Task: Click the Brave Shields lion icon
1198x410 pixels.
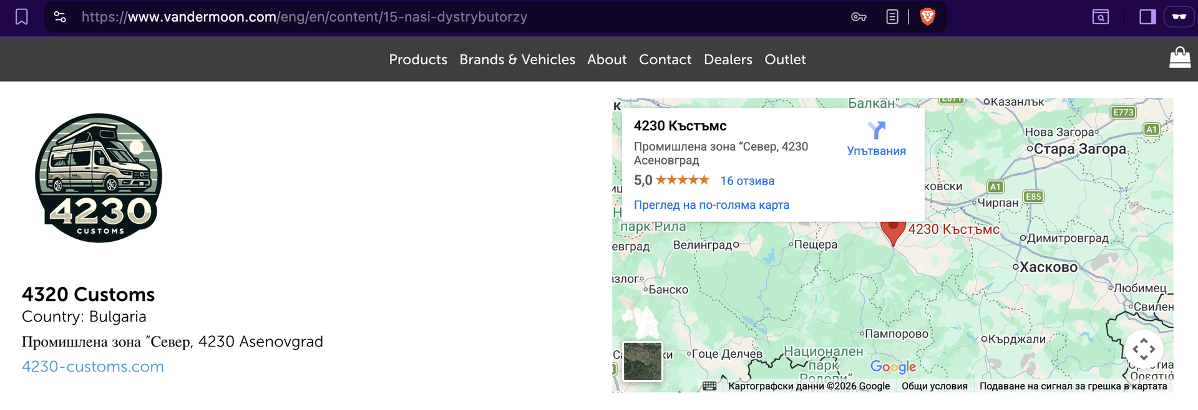Action: point(928,17)
